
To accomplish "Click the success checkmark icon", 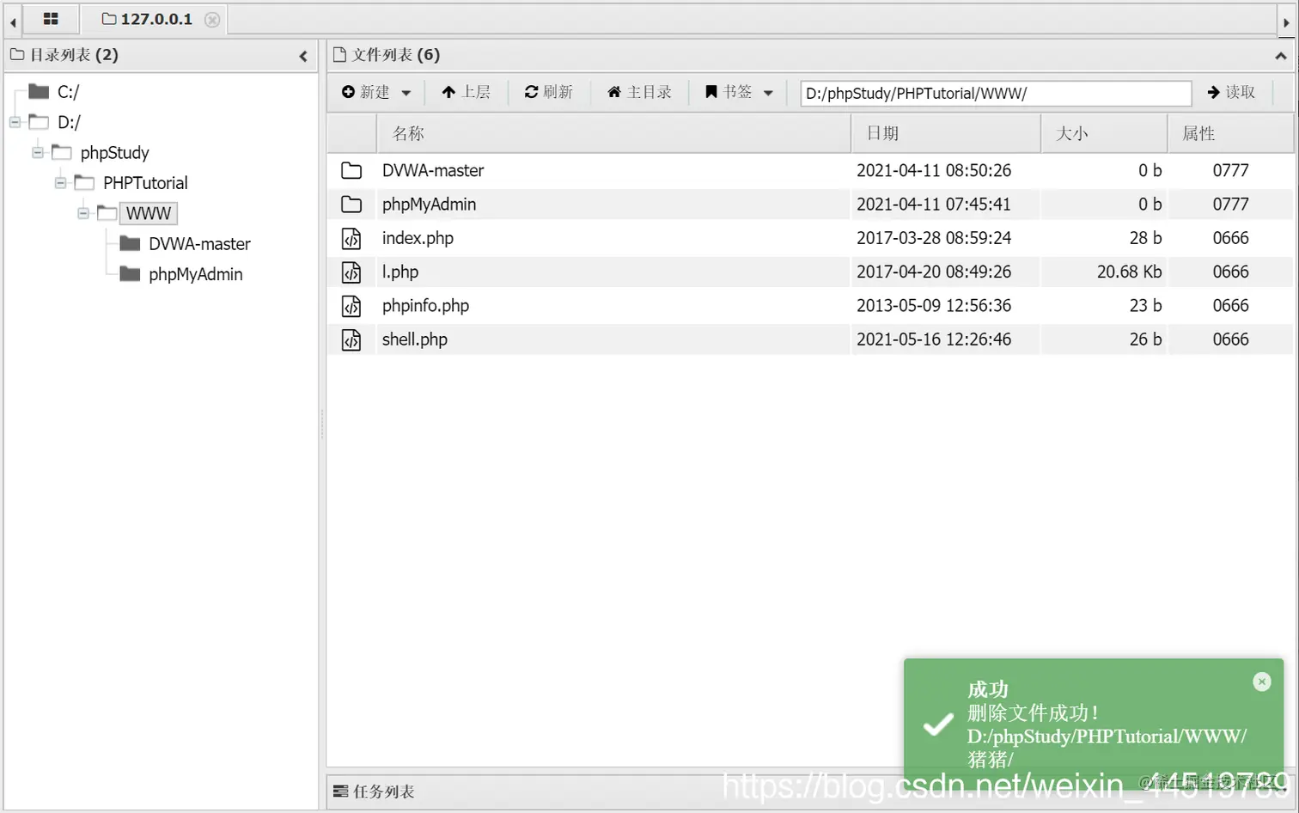I will pos(937,724).
